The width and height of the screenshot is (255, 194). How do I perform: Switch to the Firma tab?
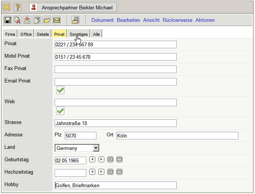[10, 34]
